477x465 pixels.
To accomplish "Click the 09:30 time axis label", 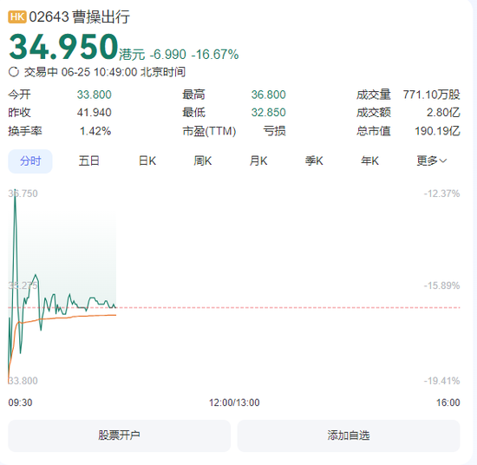I will point(20,403).
